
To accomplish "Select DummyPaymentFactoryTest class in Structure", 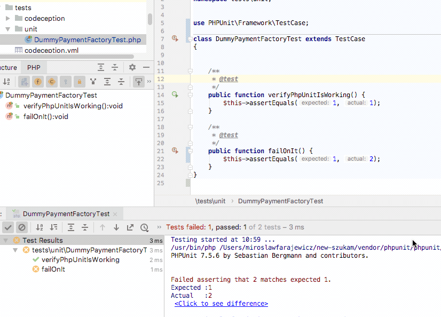I will coord(51,96).
